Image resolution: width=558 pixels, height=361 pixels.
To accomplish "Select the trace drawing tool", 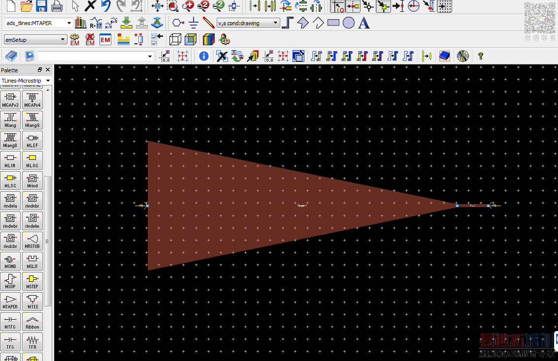I will (x=208, y=23).
